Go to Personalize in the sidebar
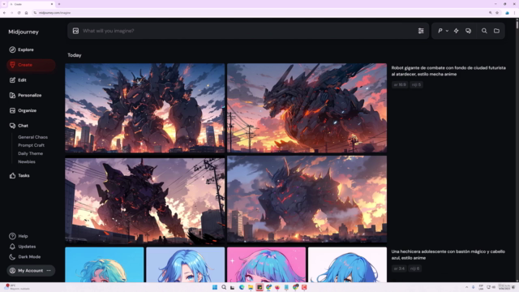The width and height of the screenshot is (519, 292). click(25, 96)
